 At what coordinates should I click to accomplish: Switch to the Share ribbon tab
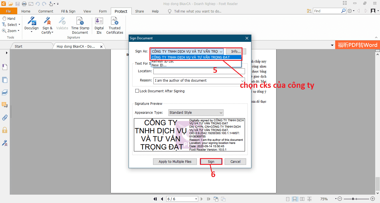139,11
